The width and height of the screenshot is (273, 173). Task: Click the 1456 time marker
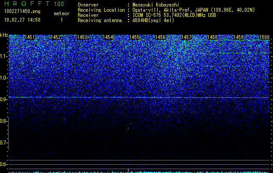point(160,37)
